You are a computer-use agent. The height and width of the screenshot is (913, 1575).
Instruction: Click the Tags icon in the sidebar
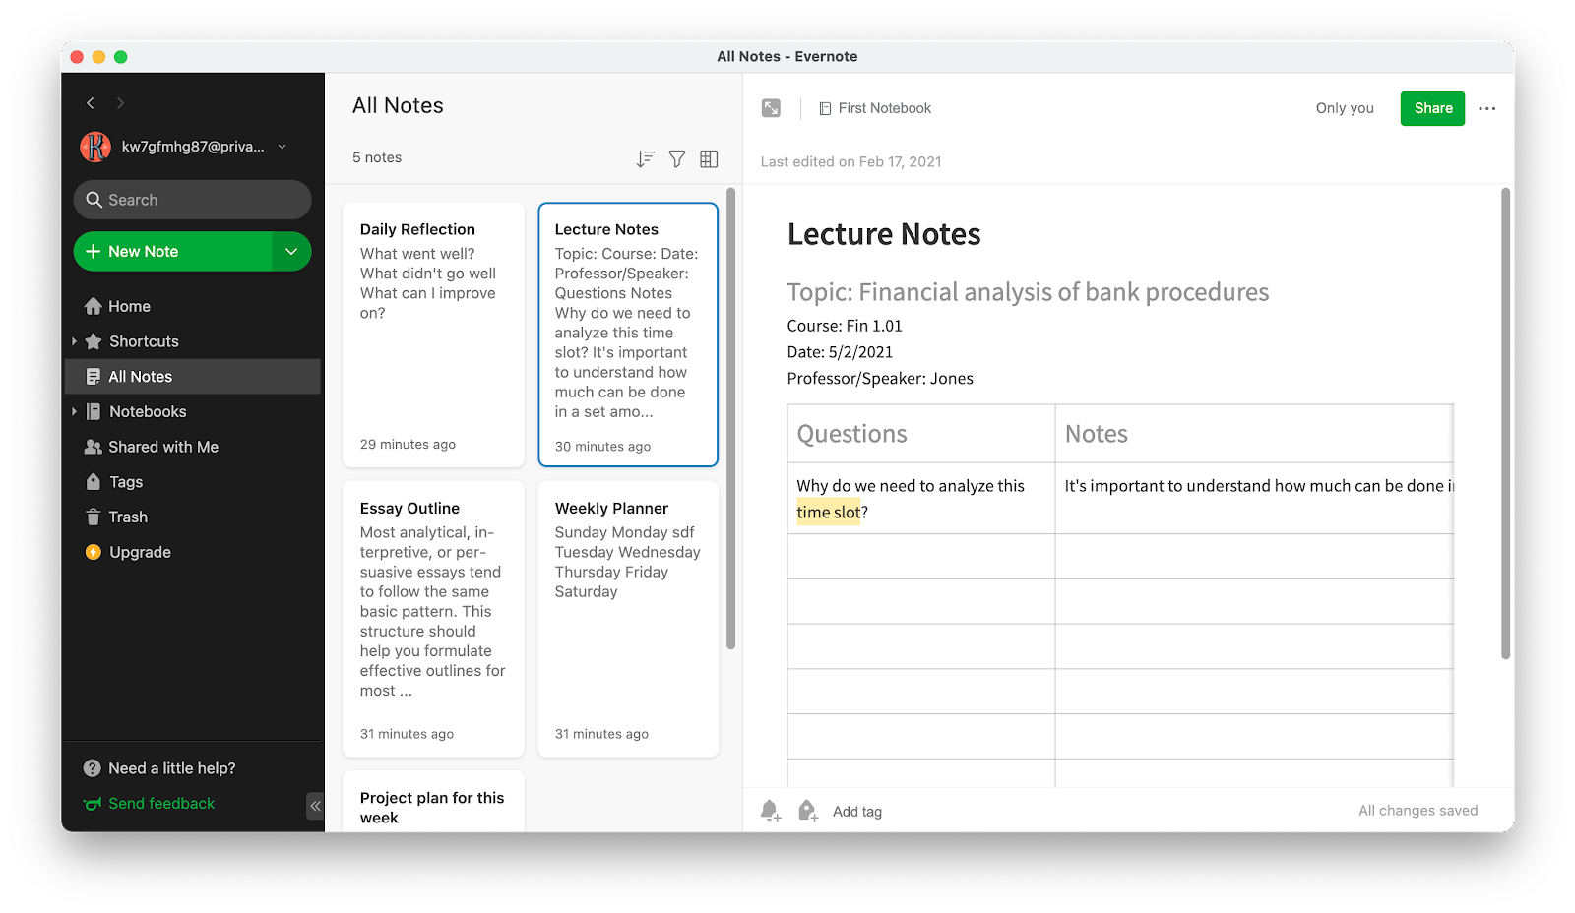(x=94, y=481)
